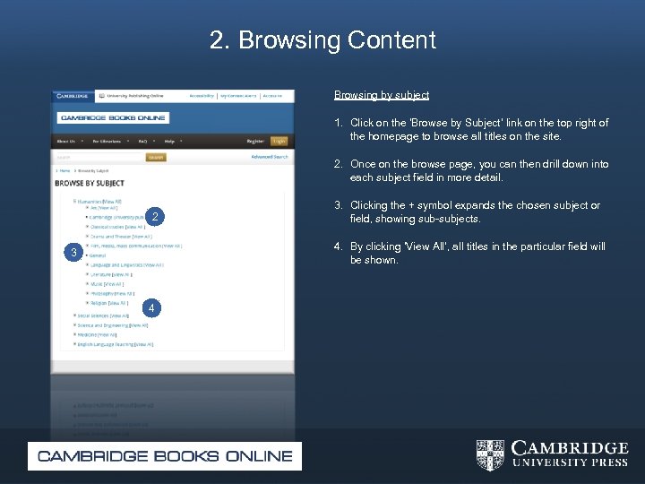Image resolution: width=645 pixels, height=484 pixels.
Task: Click the Access to link in the header
Action: point(272,96)
